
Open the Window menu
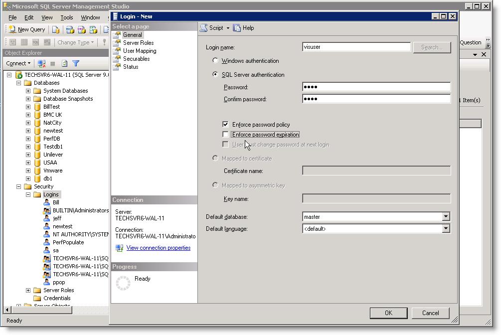pyautogui.click(x=90, y=17)
